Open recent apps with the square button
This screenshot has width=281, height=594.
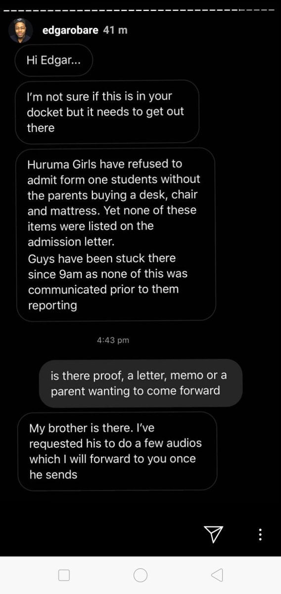64,576
